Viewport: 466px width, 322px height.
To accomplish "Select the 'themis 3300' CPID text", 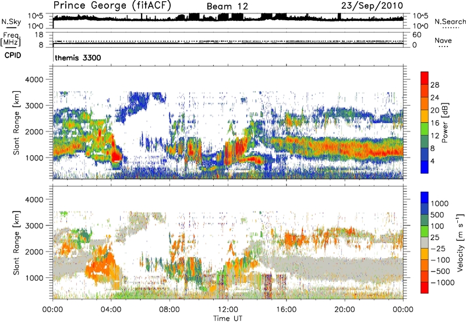I will pos(78,58).
